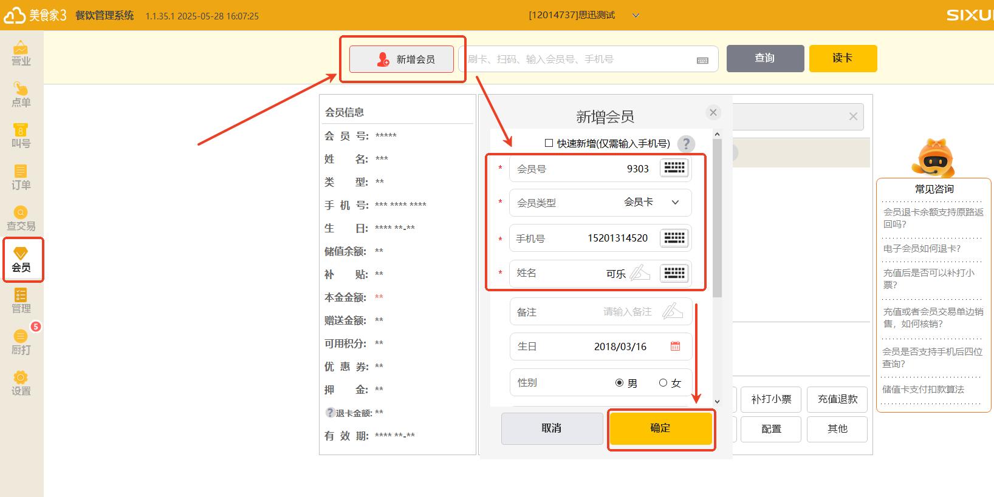
Task: Select the 会员 member section
Action: (22, 260)
